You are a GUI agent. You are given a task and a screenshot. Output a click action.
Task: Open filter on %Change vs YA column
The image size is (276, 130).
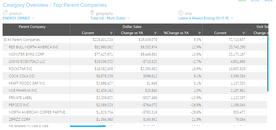[x=199, y=33]
